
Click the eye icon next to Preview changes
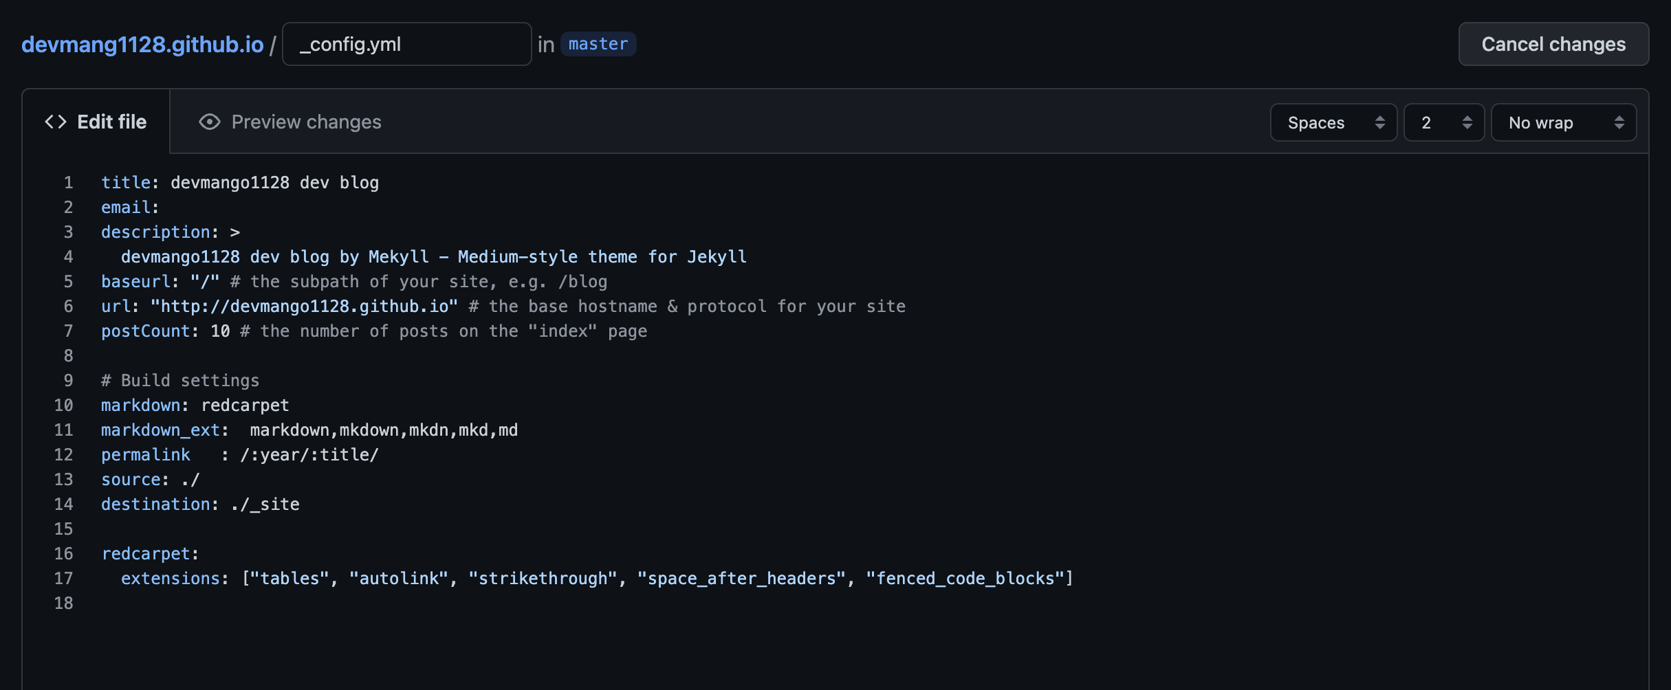click(x=210, y=122)
